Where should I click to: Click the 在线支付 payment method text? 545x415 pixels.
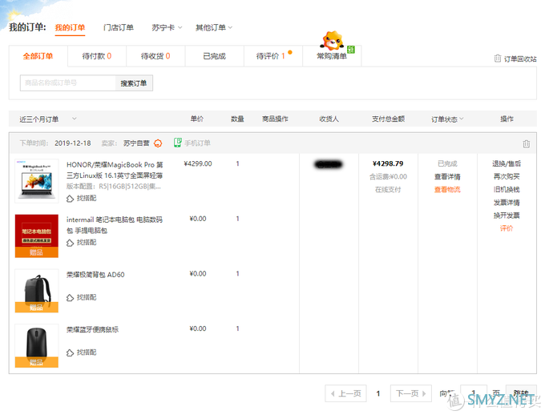click(x=388, y=189)
